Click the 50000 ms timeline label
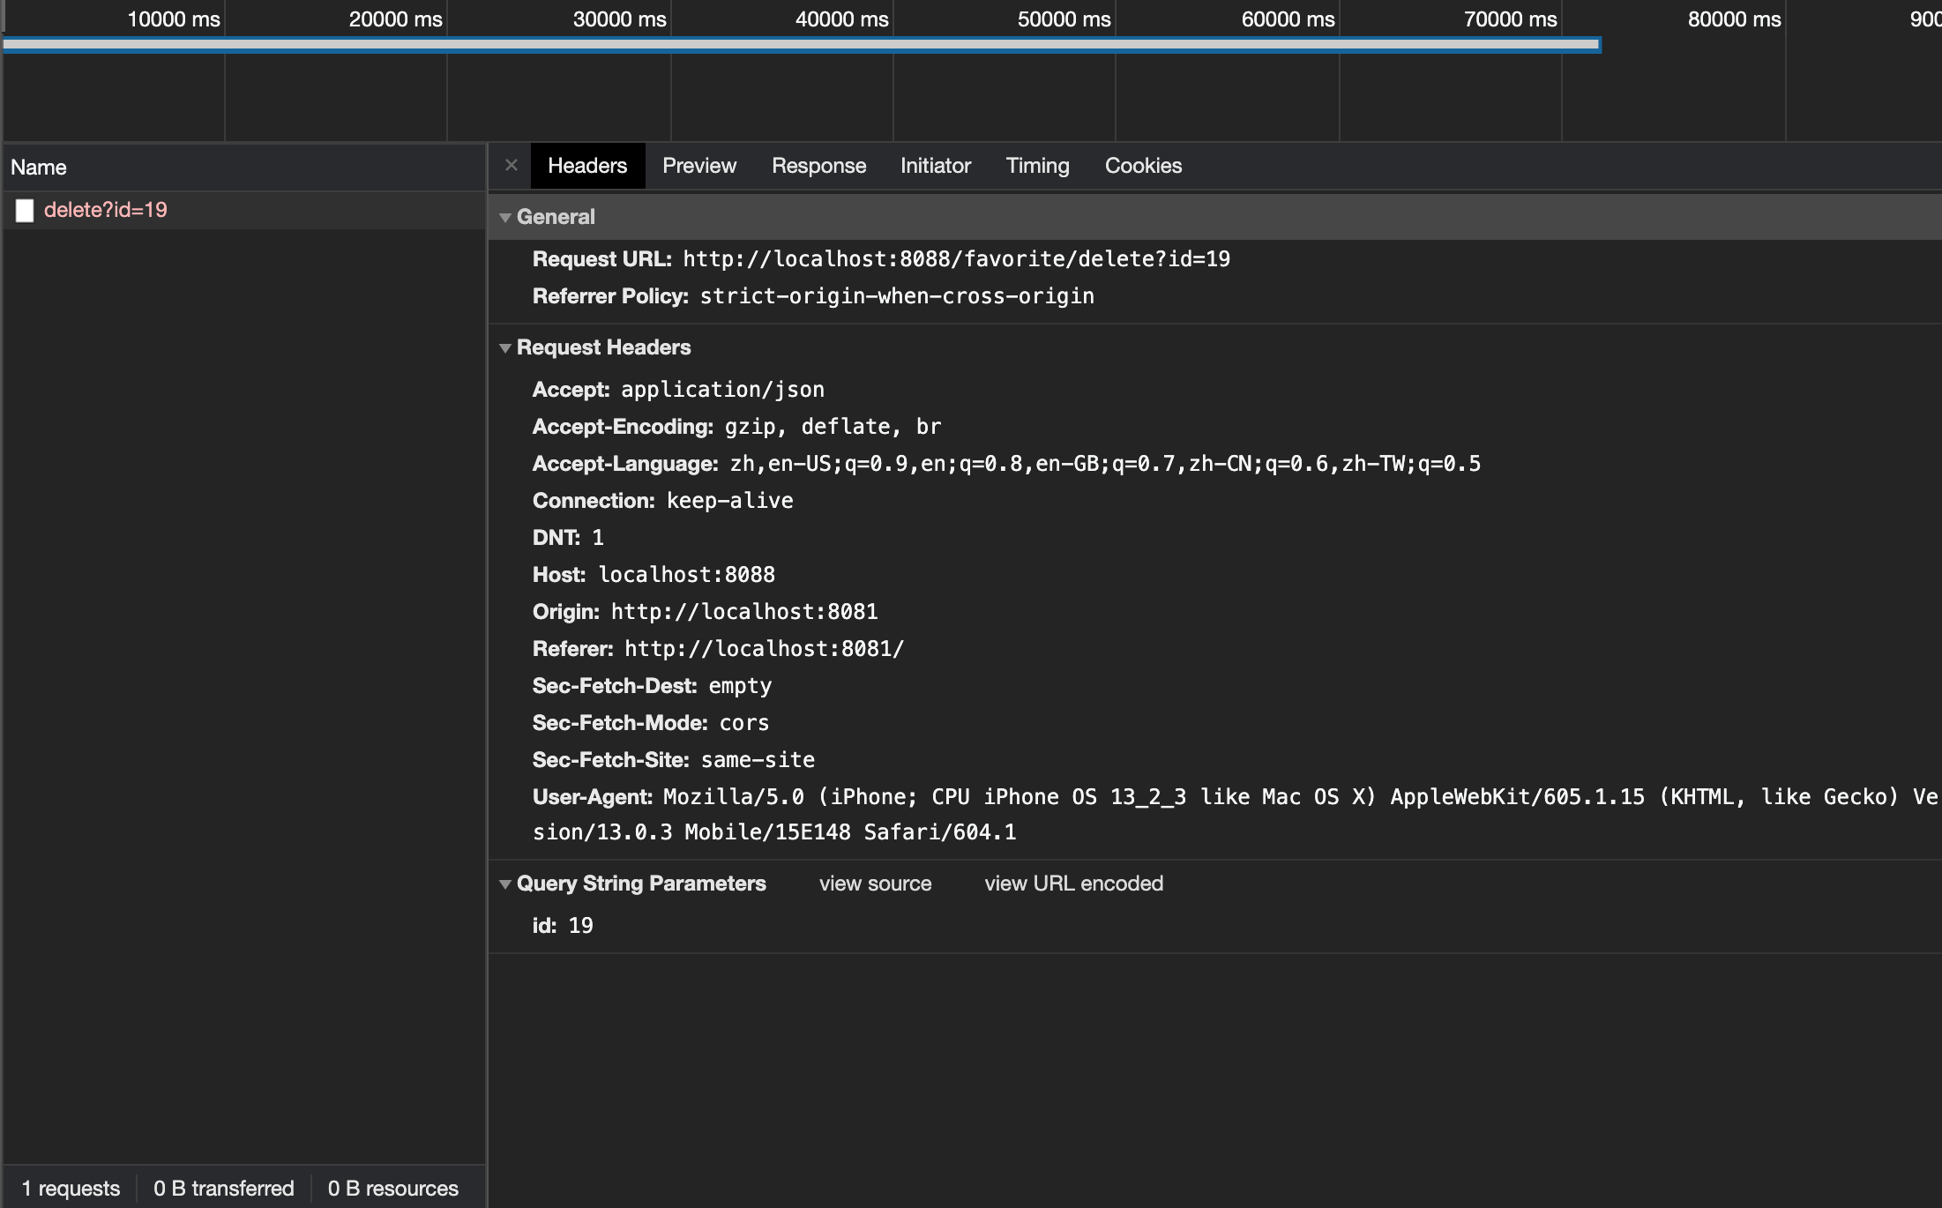This screenshot has height=1208, width=1942. 1063,19
